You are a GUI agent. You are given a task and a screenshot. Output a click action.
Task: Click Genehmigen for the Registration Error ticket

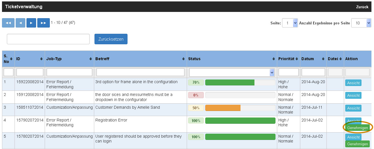(x=357, y=128)
